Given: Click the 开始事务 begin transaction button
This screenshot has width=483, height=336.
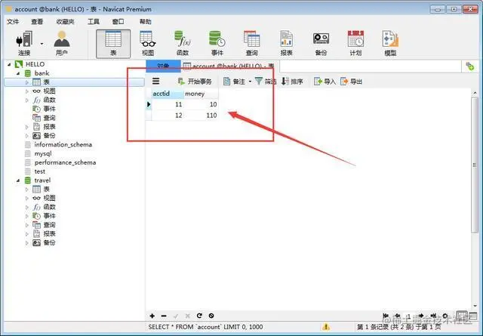Looking at the screenshot, I should point(195,82).
